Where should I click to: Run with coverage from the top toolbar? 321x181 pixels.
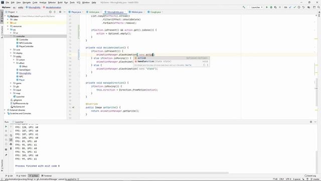[x=275, y=7]
